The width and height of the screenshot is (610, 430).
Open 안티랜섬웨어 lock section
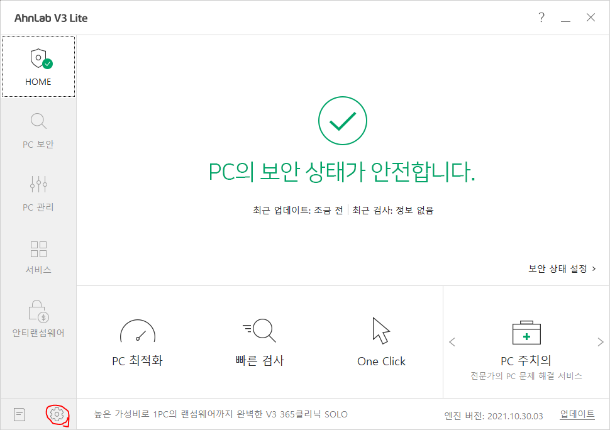38,319
